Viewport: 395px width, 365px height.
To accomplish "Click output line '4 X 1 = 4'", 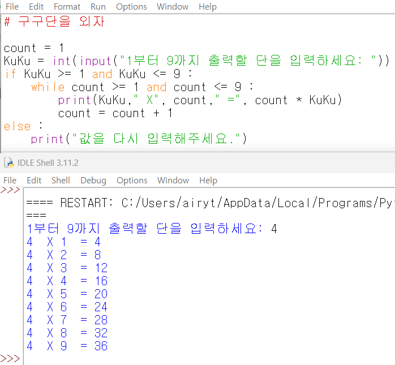I will tap(63, 242).
